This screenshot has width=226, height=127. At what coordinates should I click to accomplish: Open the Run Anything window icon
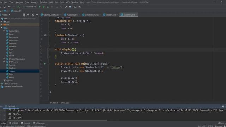pos(75,7)
